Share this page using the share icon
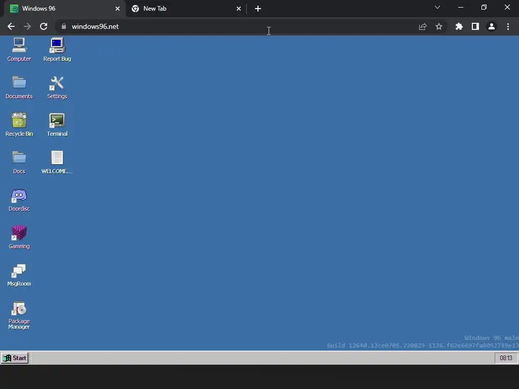519x389 pixels. pos(423,26)
